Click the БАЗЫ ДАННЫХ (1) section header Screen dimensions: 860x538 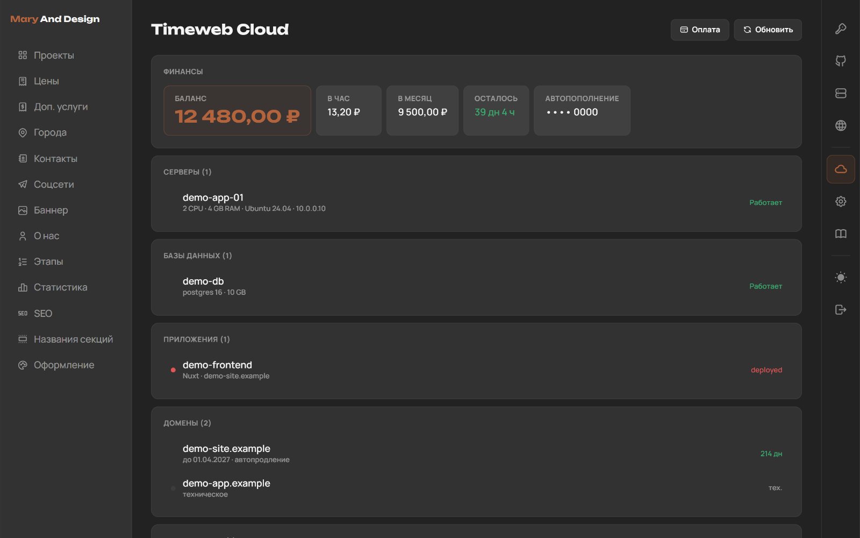(x=198, y=256)
